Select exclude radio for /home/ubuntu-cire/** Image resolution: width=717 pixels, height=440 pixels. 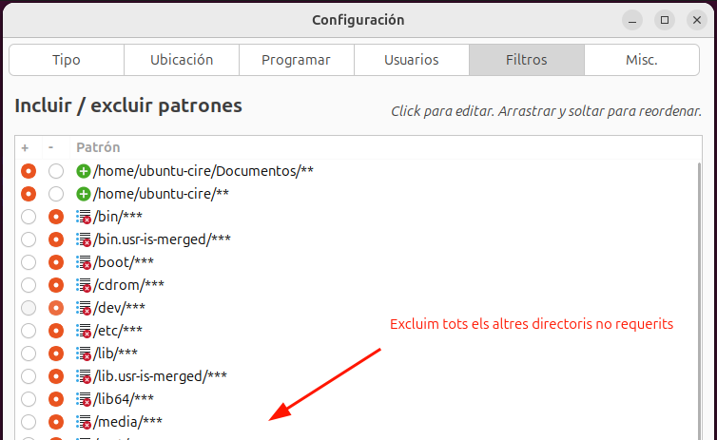(56, 194)
